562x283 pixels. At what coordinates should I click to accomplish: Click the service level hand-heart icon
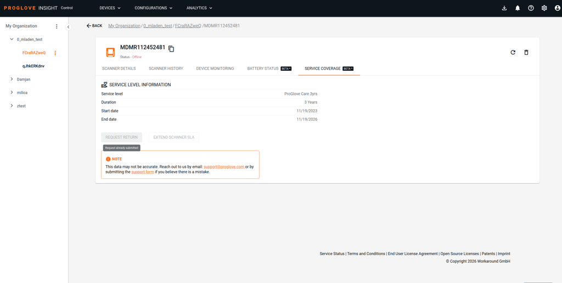(x=104, y=85)
